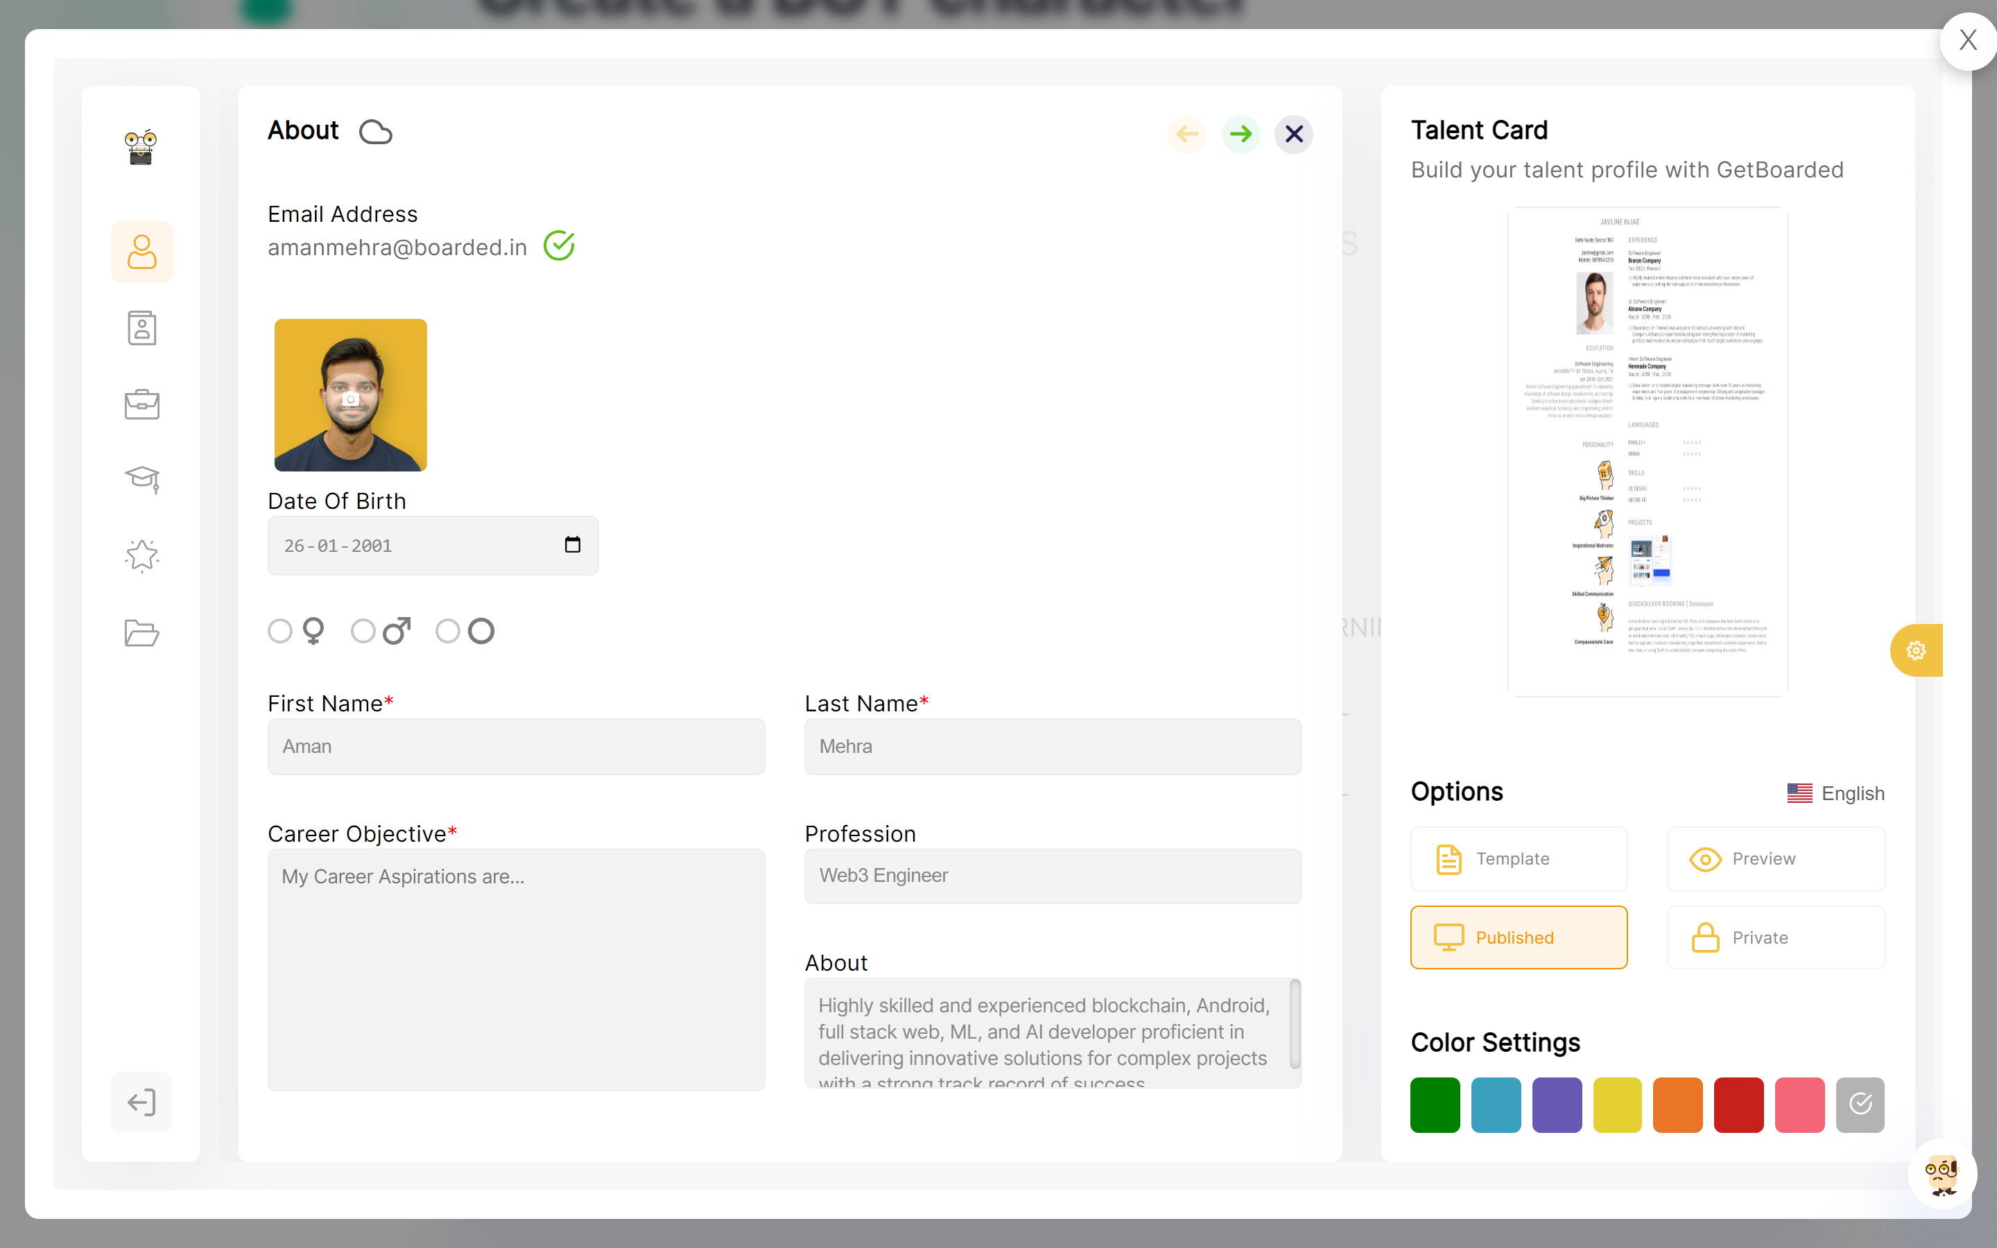Viewport: 1997px width, 1248px height.
Task: Choose the pink color swatch
Action: [x=1800, y=1104]
